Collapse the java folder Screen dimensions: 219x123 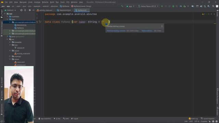click(x=8, y=19)
